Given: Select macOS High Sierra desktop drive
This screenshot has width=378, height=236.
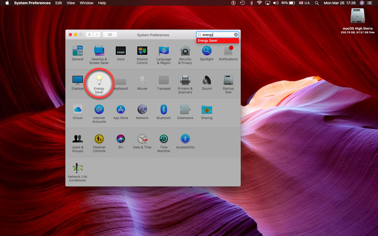Looking at the screenshot, I should click(x=358, y=21).
